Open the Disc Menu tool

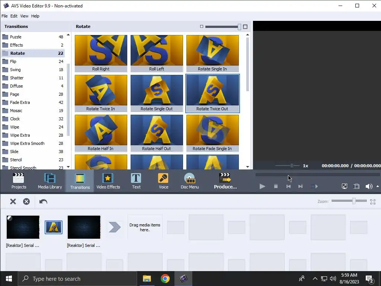tap(190, 181)
